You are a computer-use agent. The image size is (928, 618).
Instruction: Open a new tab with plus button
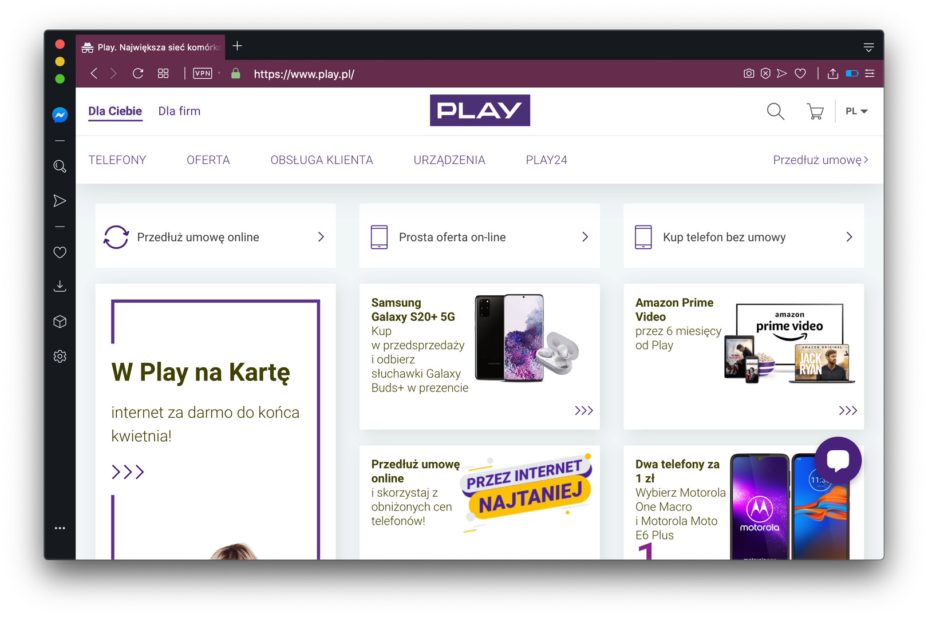point(238,46)
